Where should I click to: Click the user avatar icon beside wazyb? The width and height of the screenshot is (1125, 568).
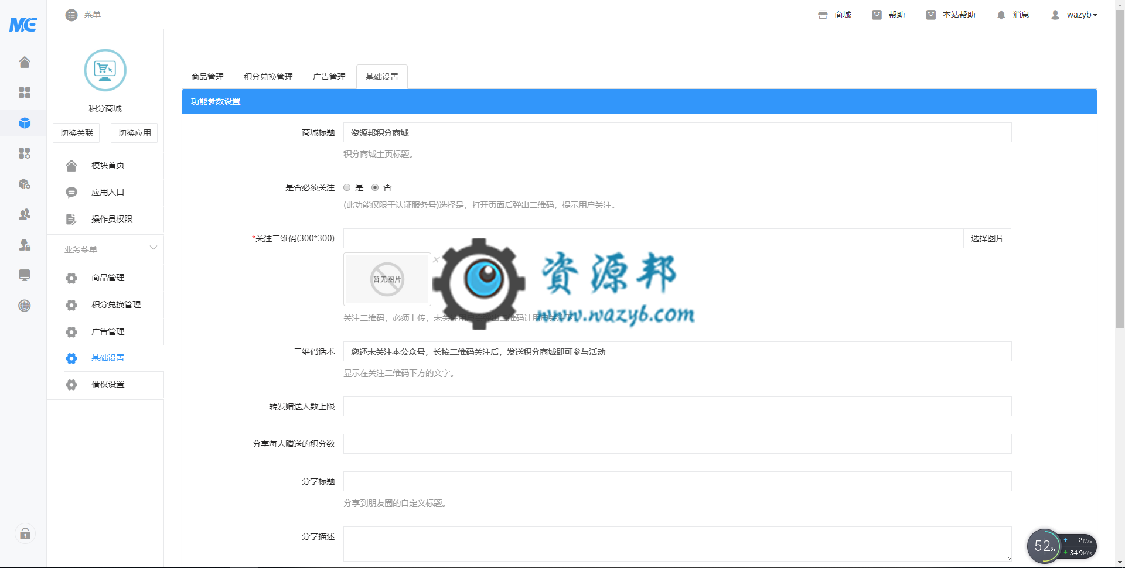1055,15
